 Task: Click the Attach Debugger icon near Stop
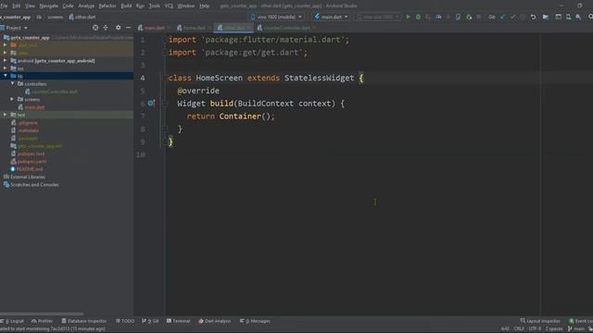click(x=469, y=17)
